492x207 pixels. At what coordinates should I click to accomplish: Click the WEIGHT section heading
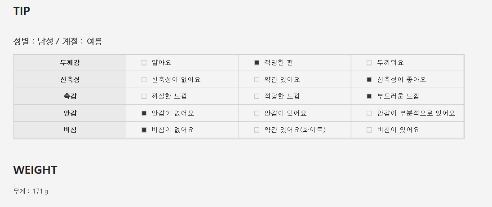35,170
